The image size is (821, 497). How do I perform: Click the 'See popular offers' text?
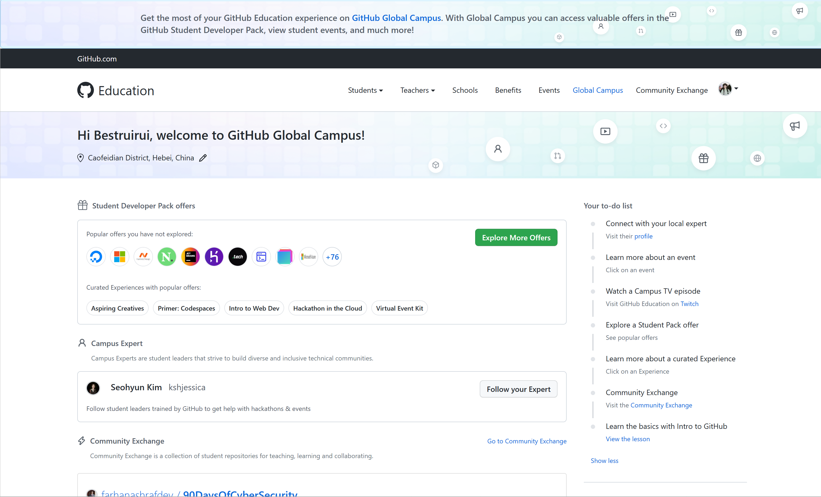(x=631, y=337)
